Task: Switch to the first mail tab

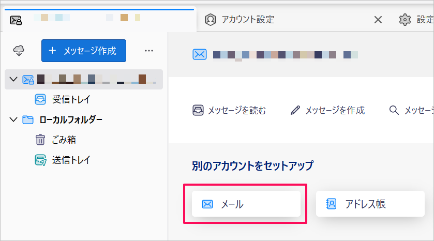Action: 99,19
